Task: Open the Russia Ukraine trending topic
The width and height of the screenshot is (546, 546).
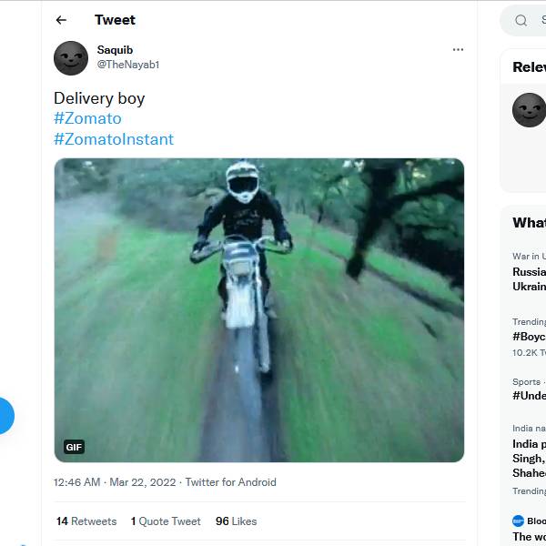Action: pyautogui.click(x=530, y=278)
